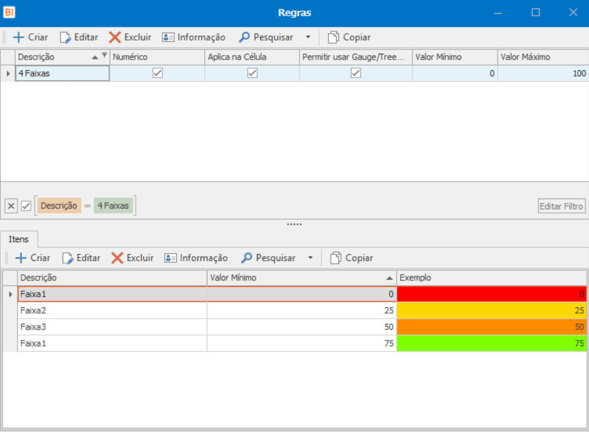Select the Faixa3 row

[x=302, y=327]
